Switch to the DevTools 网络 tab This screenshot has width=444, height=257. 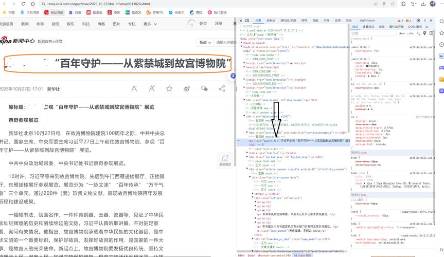click(x=304, y=21)
